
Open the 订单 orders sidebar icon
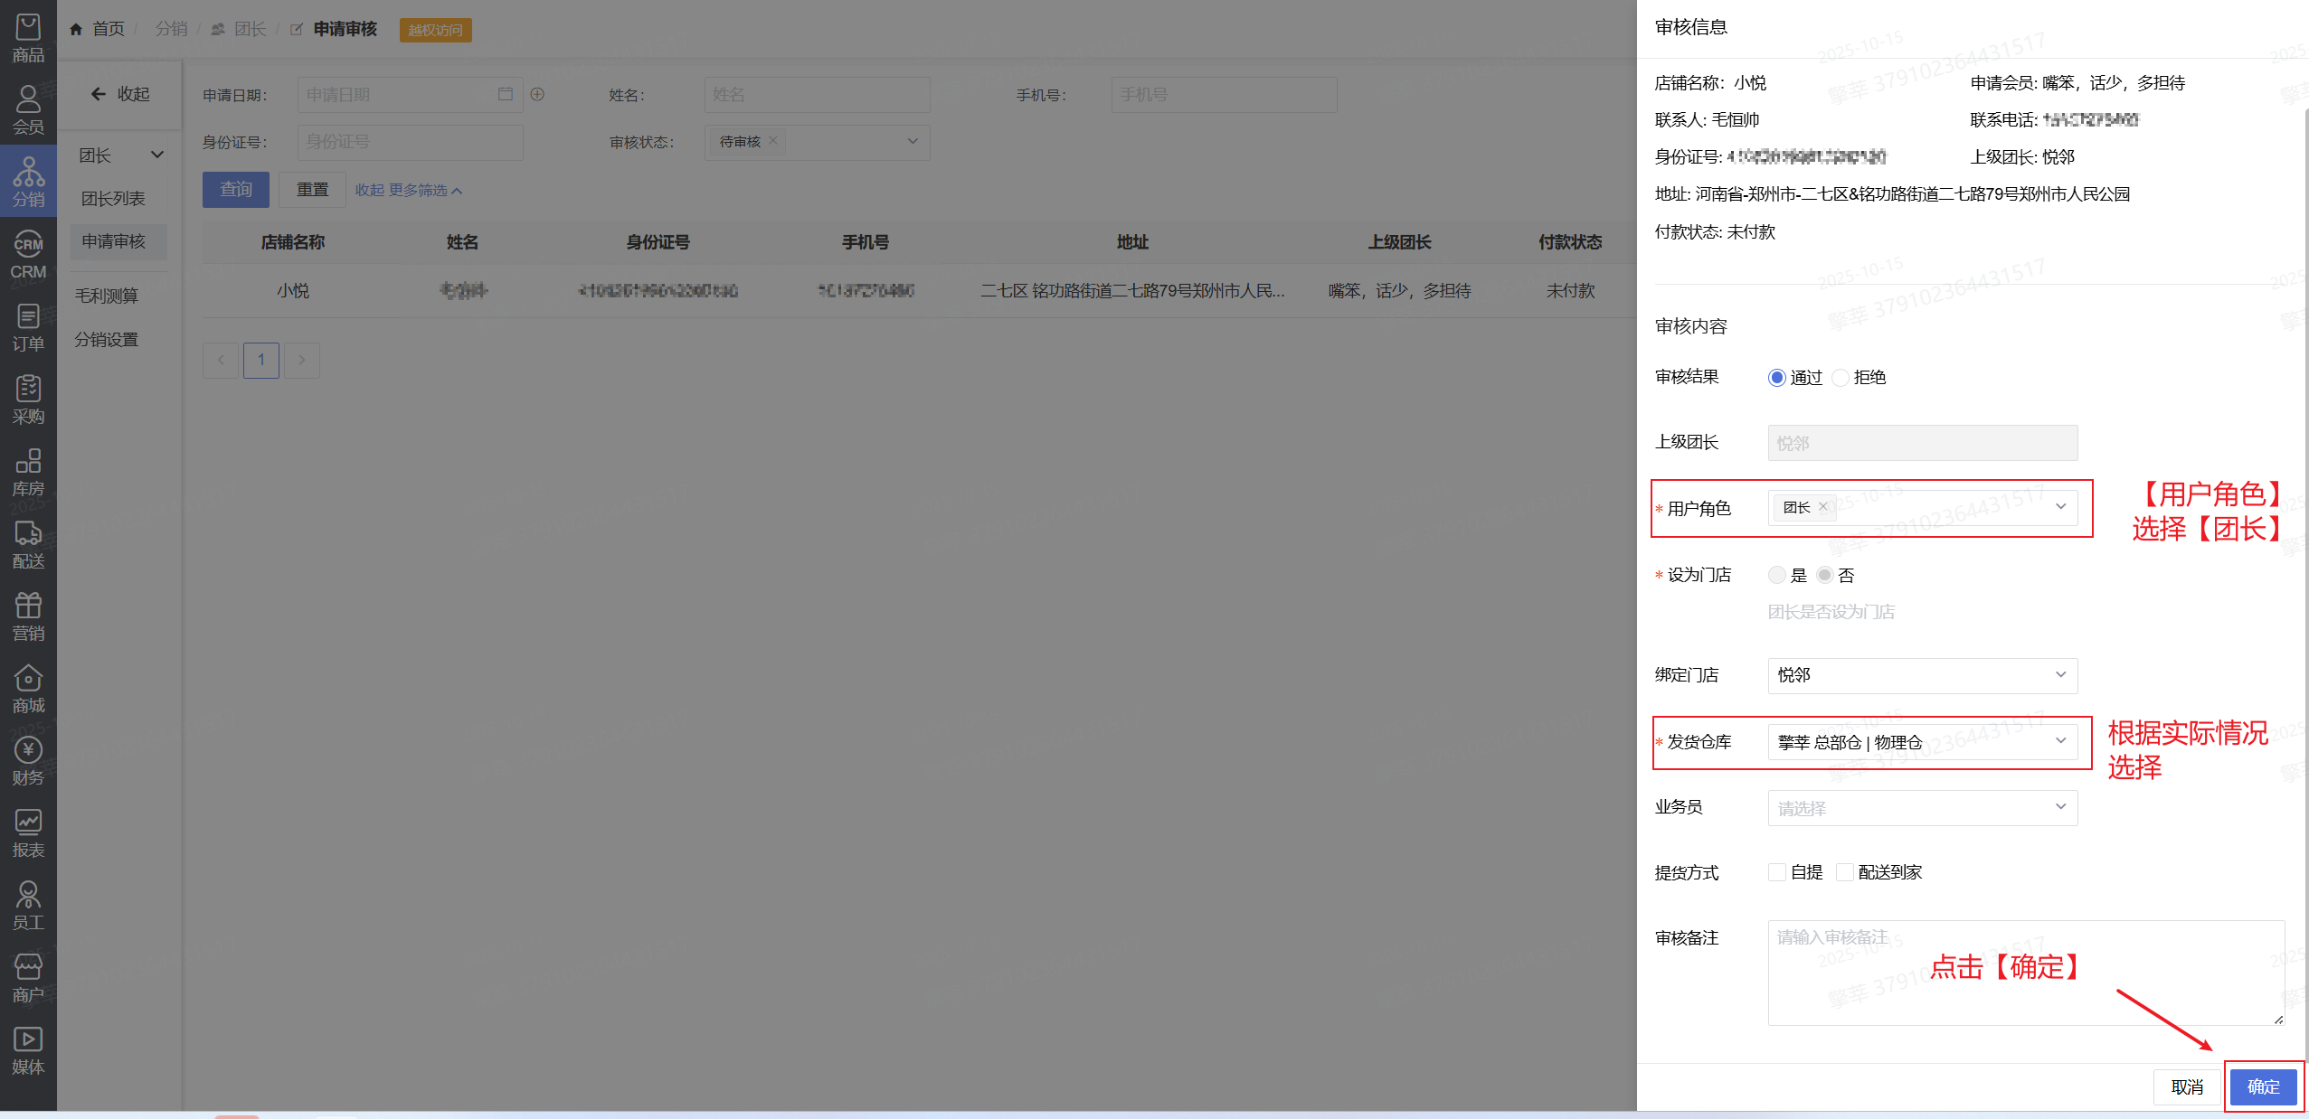(x=28, y=327)
